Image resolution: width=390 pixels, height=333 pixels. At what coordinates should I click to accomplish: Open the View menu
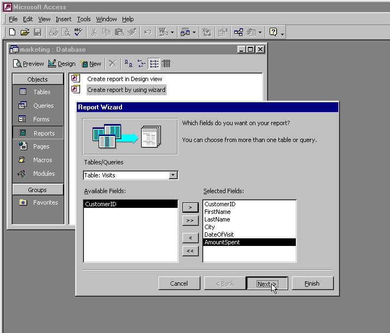click(44, 19)
